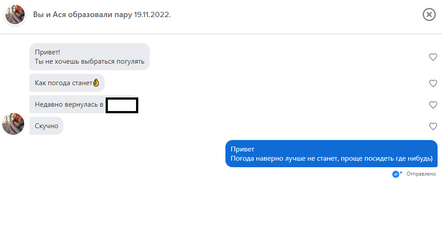
Task: Click heart beside "Ты не хочешь выбраться погулять"
Action: (x=433, y=57)
